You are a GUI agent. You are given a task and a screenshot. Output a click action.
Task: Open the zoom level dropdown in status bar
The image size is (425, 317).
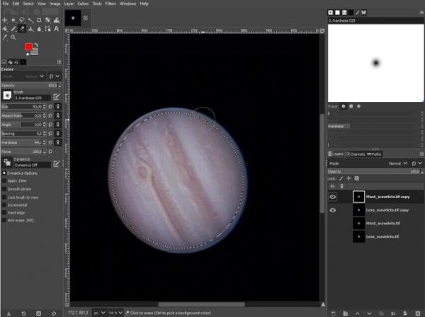[x=115, y=313]
